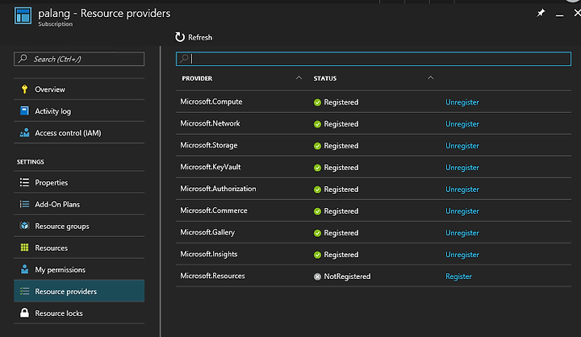Click the Resource providers checklist icon
Viewport: 581px width, 337px height.
[x=24, y=291]
